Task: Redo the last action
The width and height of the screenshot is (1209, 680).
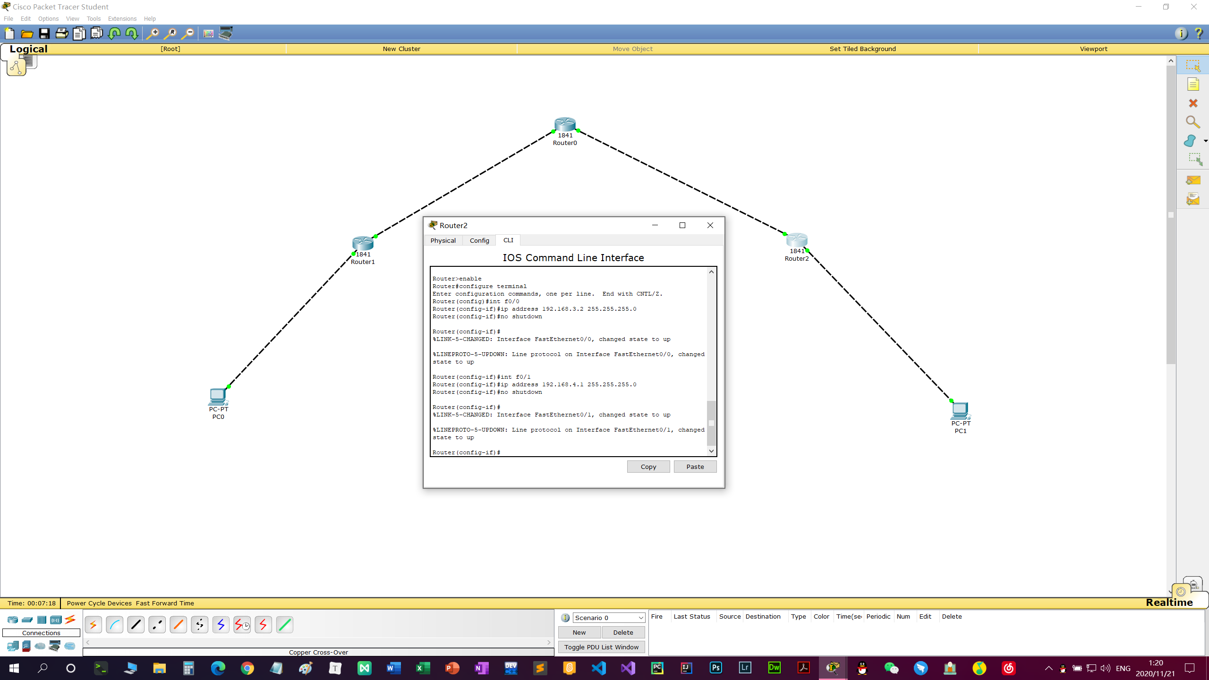Action: (132, 34)
